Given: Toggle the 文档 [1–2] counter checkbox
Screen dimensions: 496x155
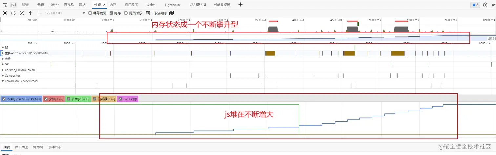Looking at the screenshot, I should point(46,99).
